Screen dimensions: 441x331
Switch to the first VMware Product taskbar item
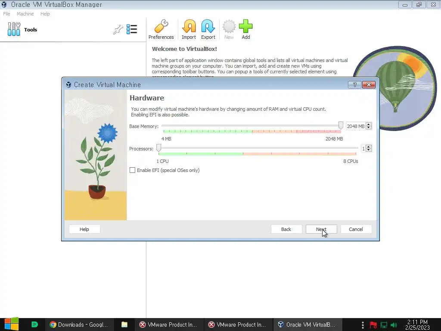(x=168, y=325)
